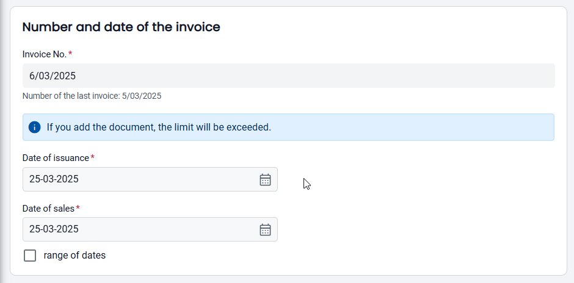Viewport: 574px width, 283px height.
Task: Open the Date of issuance calendar picker
Action: 265,179
